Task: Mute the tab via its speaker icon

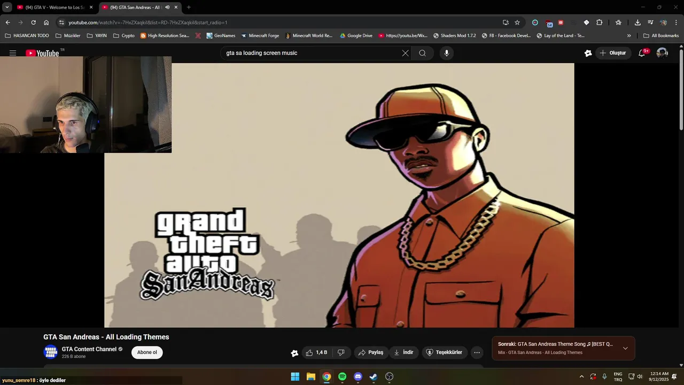Action: [167, 7]
